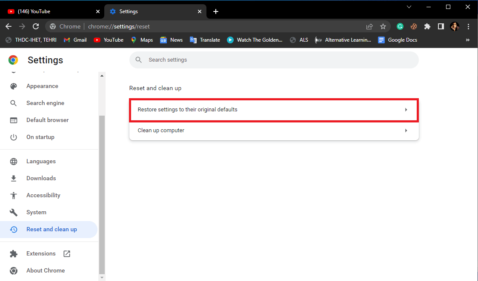Open the ALS bookmark
Screen dimensions: 478x281
click(299, 40)
